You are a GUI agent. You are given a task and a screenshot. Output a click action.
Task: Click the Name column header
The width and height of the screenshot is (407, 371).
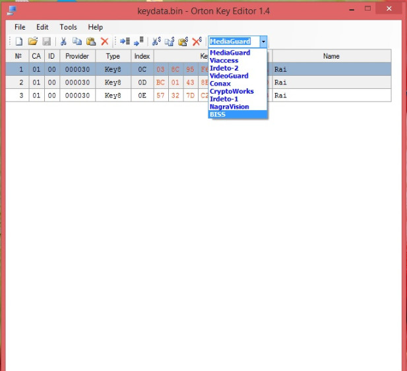tap(331, 56)
